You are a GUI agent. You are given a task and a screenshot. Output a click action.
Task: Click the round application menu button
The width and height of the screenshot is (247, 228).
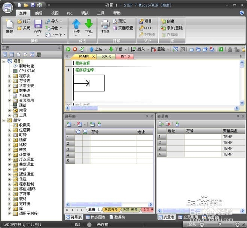point(8,8)
